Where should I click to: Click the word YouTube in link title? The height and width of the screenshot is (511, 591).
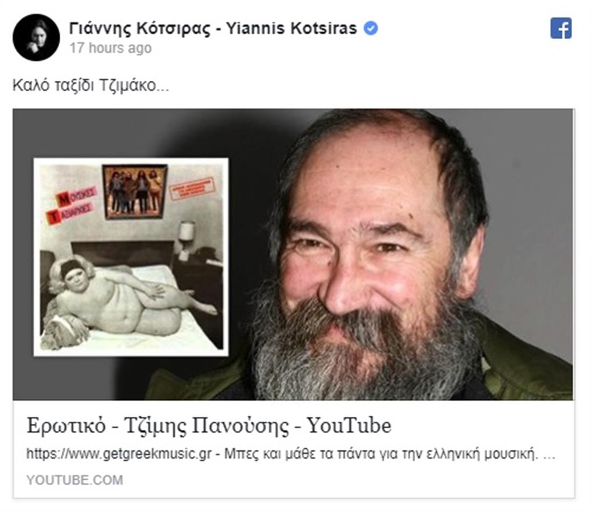[x=350, y=425]
